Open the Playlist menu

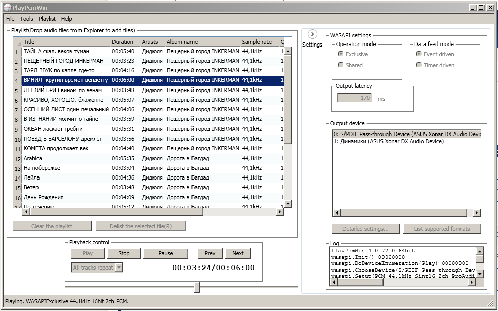47,19
